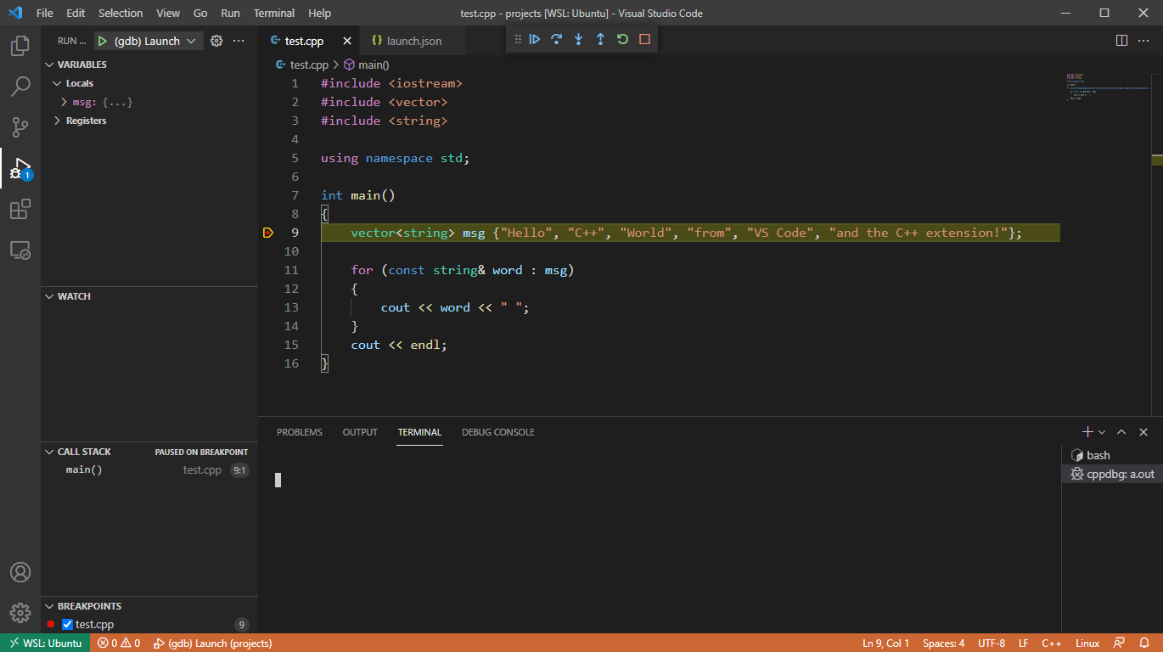This screenshot has width=1163, height=652.
Task: Open the Accounts menu
Action: click(x=20, y=572)
